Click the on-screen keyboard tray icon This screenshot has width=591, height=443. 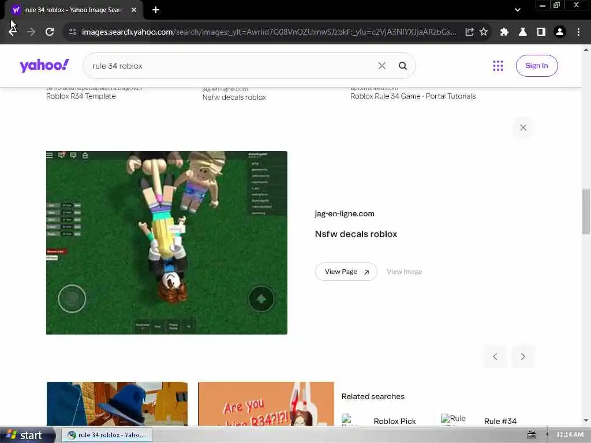pyautogui.click(x=532, y=435)
